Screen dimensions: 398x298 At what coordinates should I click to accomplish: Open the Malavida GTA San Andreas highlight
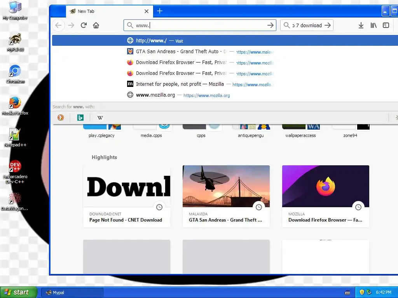click(x=226, y=196)
